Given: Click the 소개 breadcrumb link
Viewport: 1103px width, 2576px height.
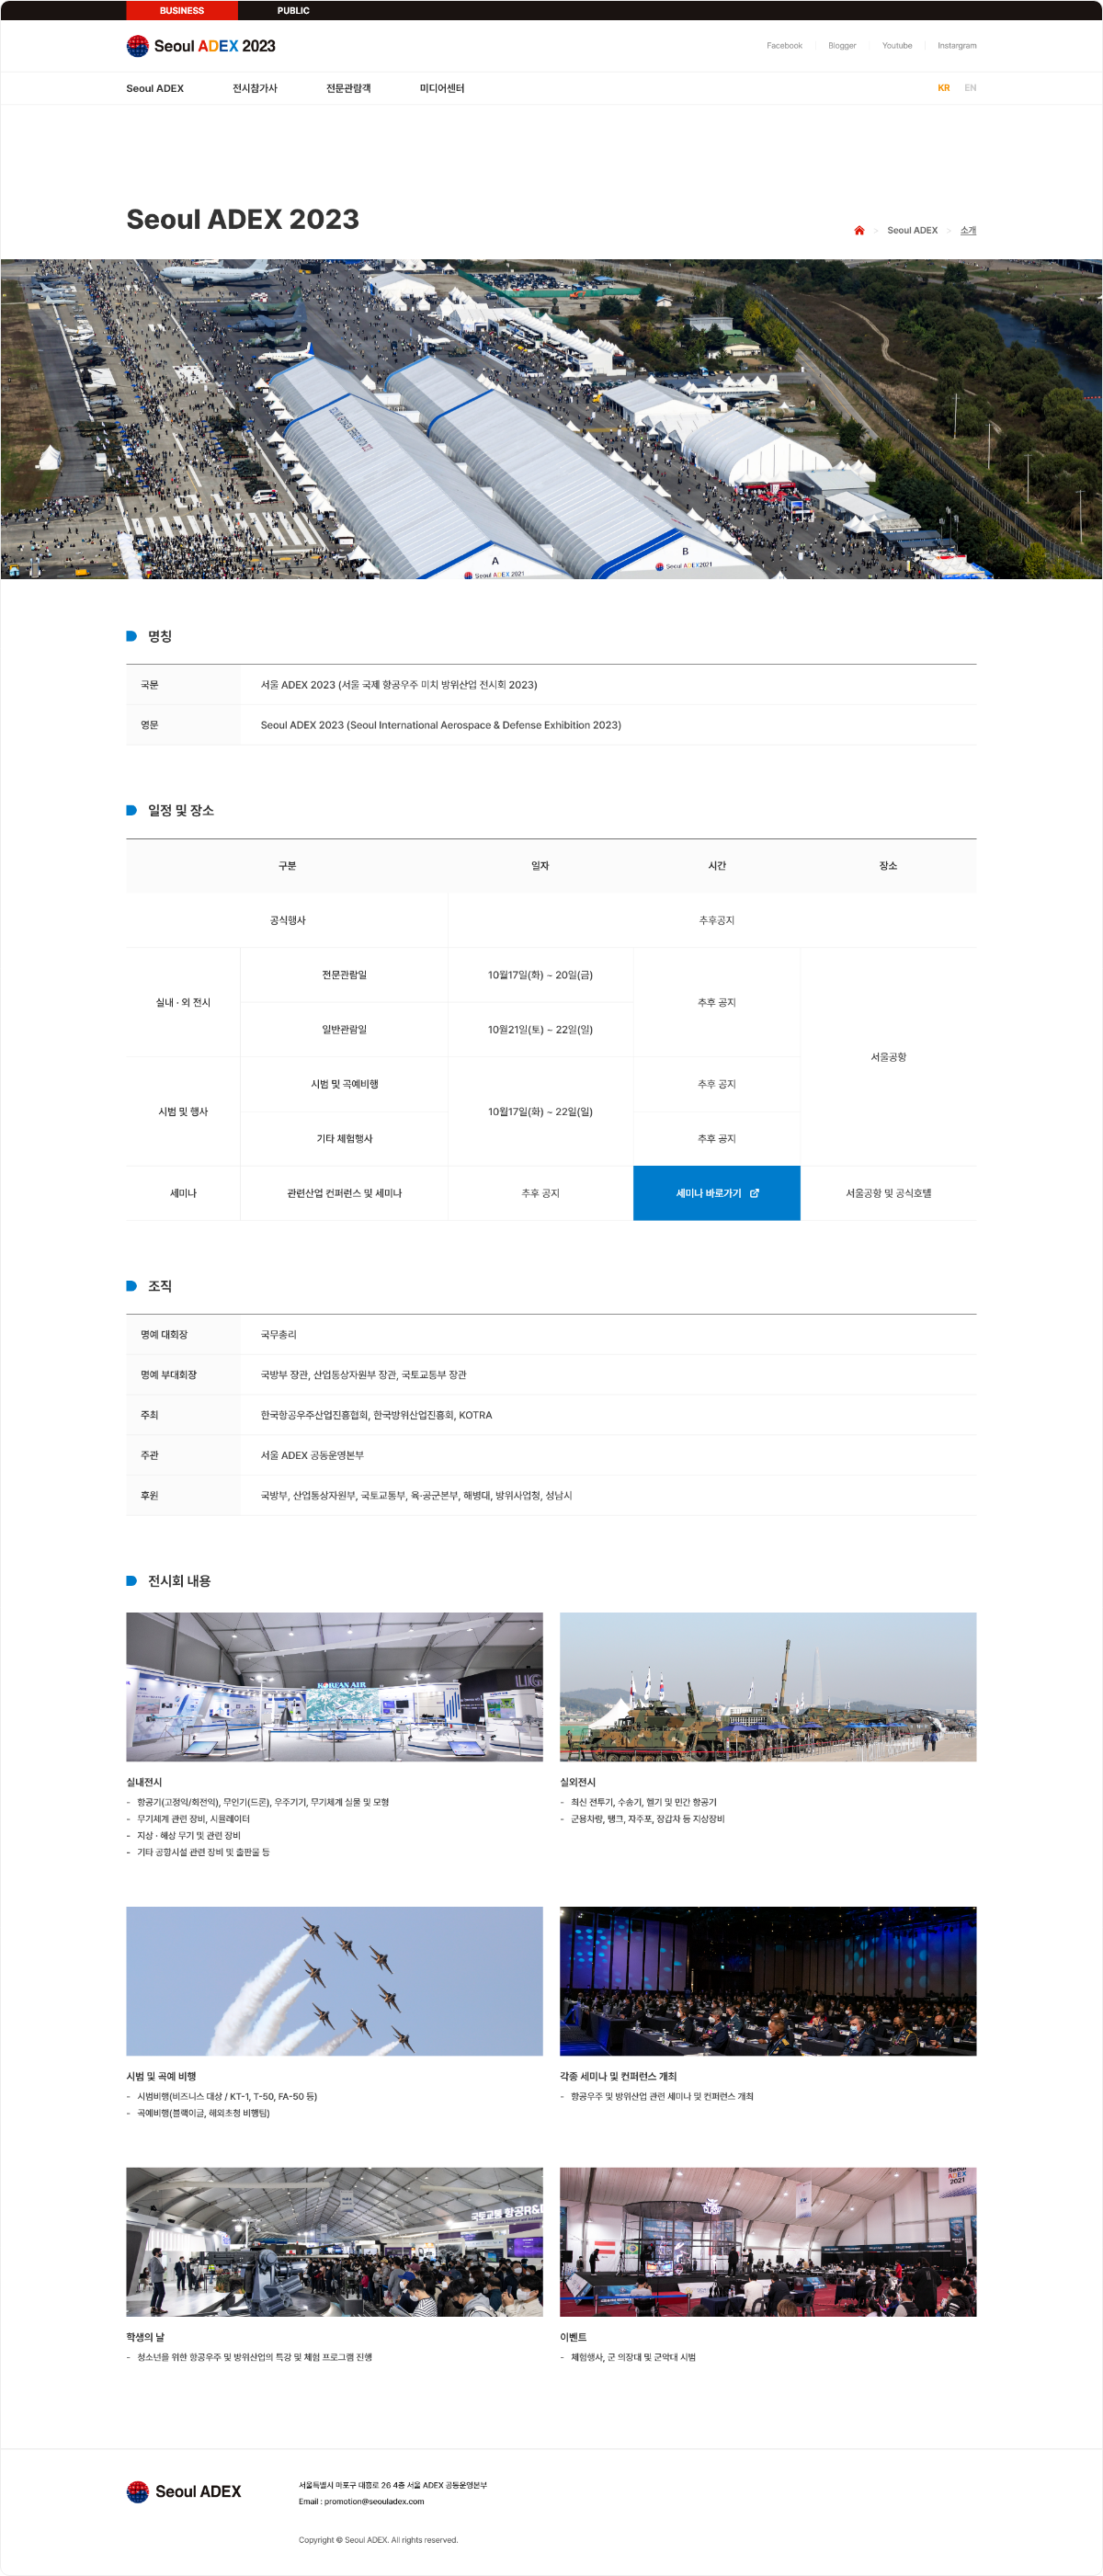Looking at the screenshot, I should coord(968,230).
